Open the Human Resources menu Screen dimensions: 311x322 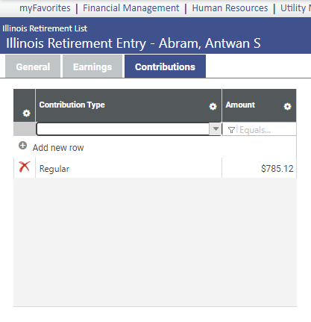point(230,8)
